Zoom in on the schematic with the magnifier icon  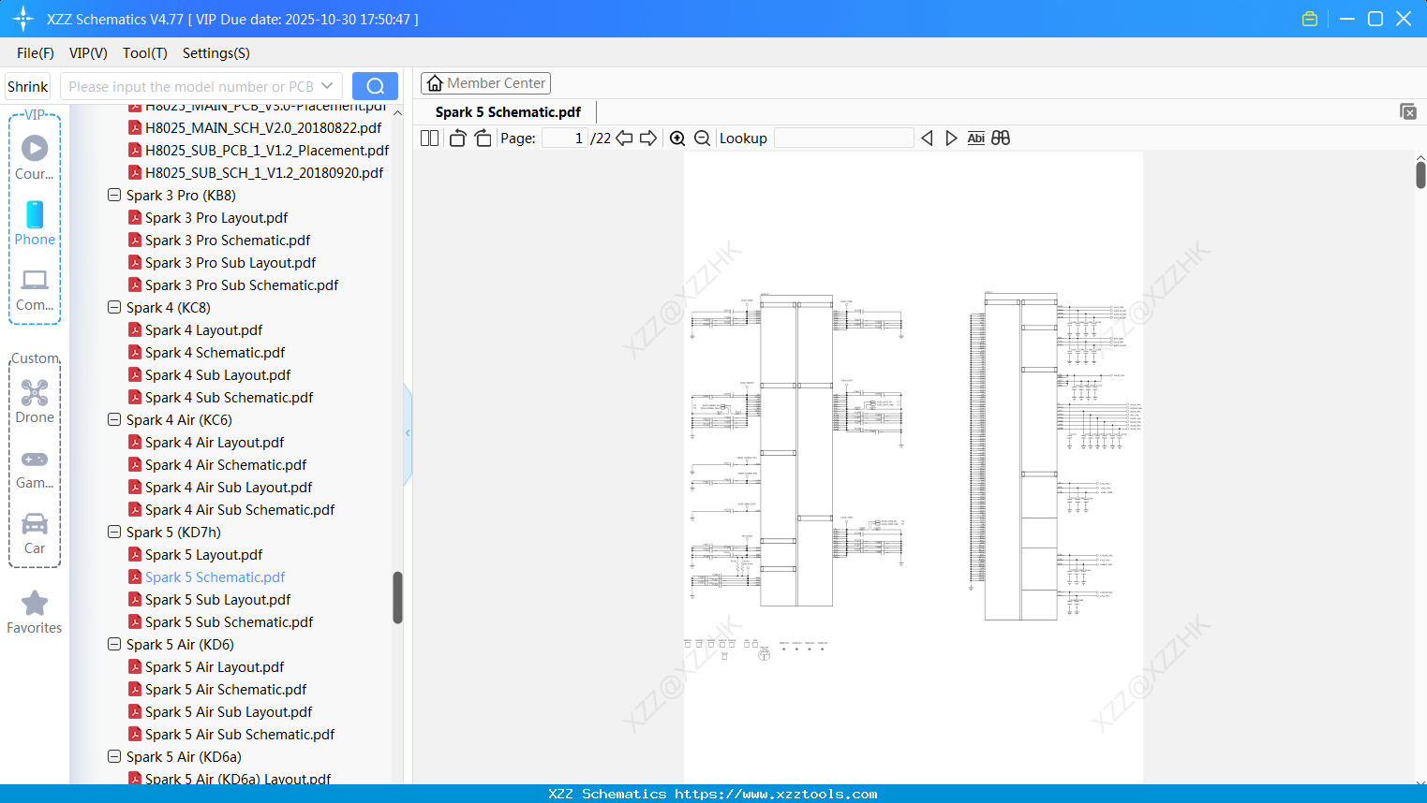click(x=676, y=138)
